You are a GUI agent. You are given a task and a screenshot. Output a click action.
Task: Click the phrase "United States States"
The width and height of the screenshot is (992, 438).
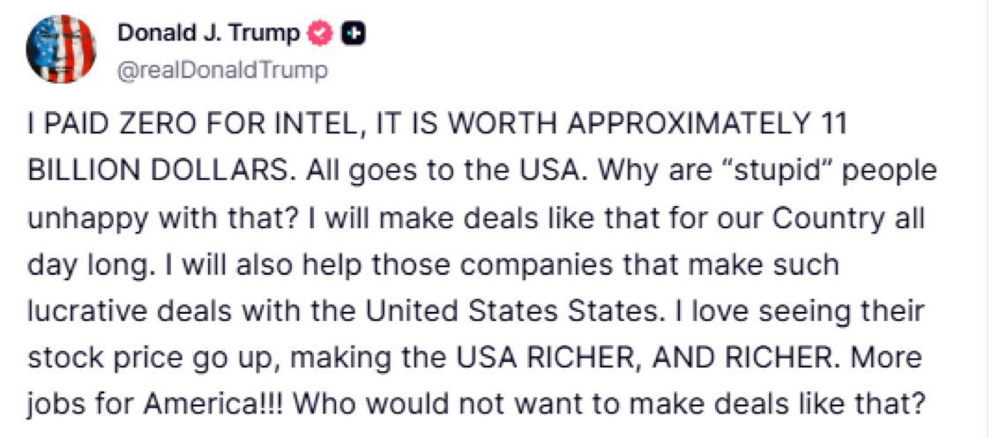[x=606, y=310]
